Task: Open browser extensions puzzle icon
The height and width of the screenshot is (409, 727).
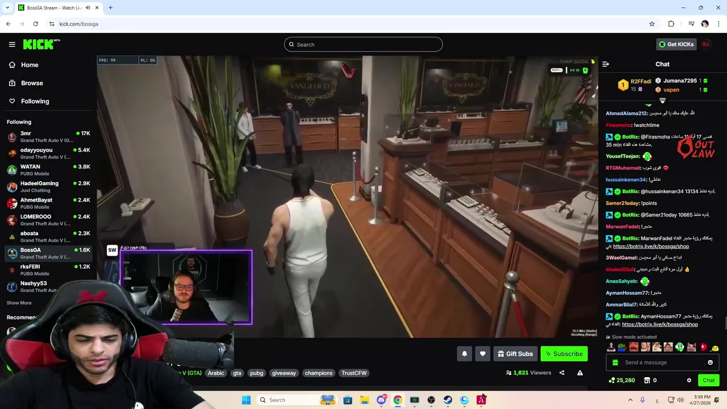Action: 671,24
